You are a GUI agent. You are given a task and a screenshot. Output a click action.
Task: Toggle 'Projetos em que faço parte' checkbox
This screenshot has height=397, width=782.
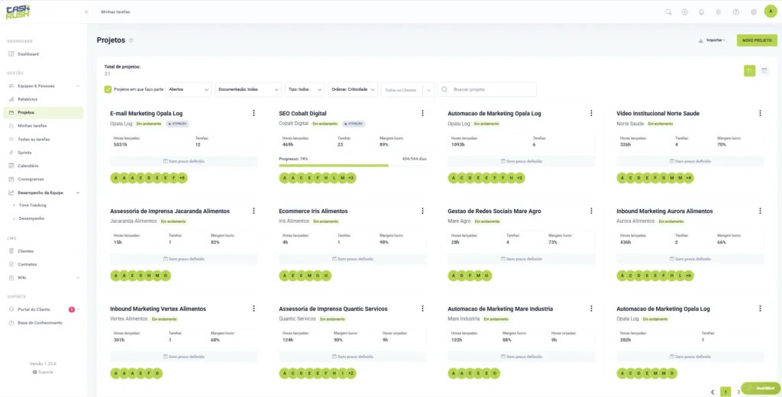108,89
